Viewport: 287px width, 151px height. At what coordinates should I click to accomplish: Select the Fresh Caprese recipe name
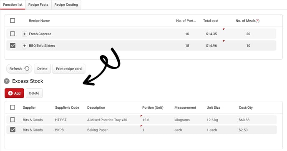point(40,34)
